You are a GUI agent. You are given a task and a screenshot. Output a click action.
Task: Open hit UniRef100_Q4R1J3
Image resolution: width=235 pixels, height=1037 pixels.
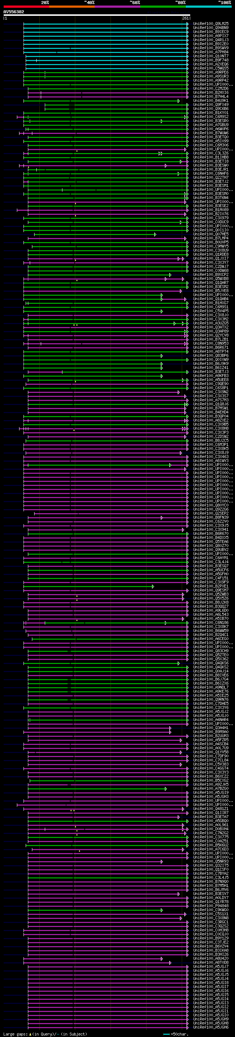[x=211, y=40]
